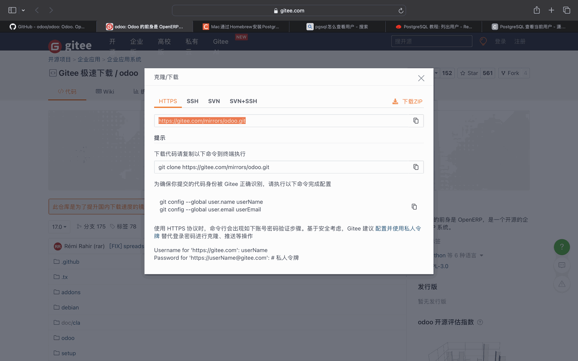The image size is (578, 361).
Task: Open the odoo folder
Action: (x=68, y=338)
